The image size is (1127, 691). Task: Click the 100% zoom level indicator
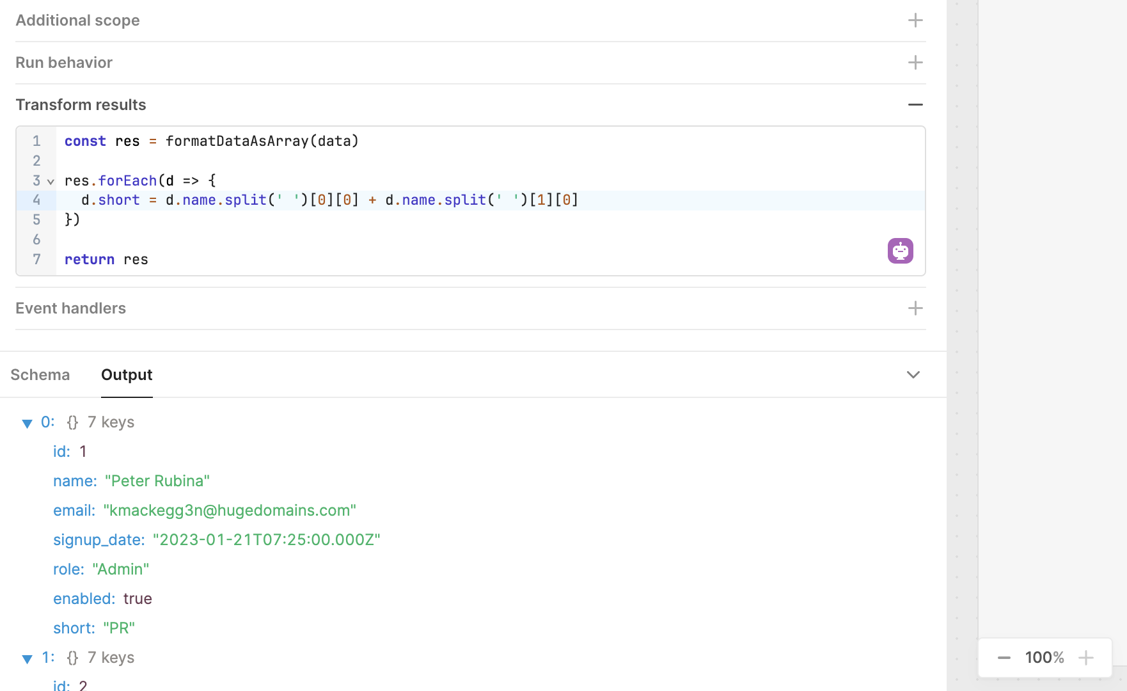[x=1044, y=658]
